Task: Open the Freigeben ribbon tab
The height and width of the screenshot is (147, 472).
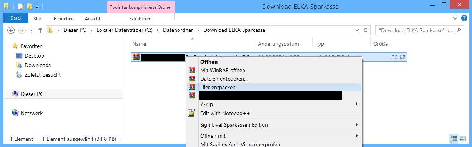Action: point(63,18)
